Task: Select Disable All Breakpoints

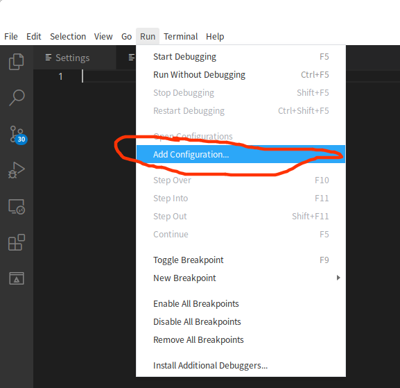Action: [241, 321]
